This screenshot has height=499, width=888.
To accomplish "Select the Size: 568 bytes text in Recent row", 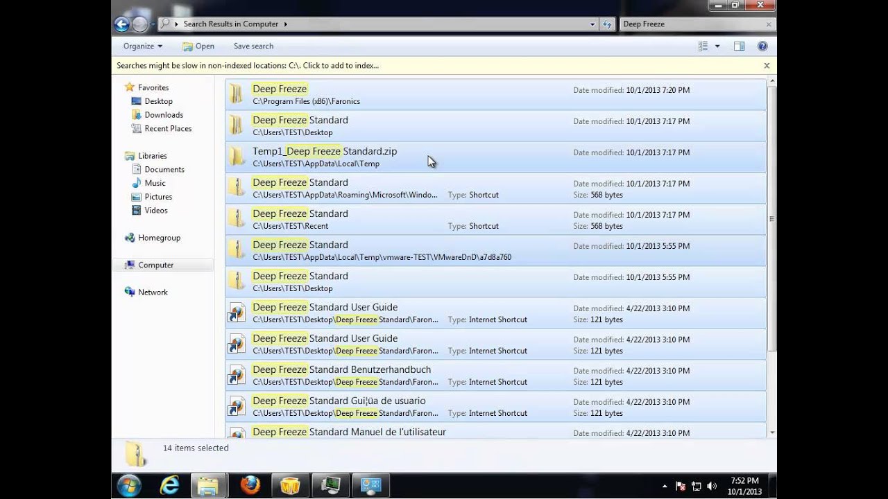I will point(598,227).
